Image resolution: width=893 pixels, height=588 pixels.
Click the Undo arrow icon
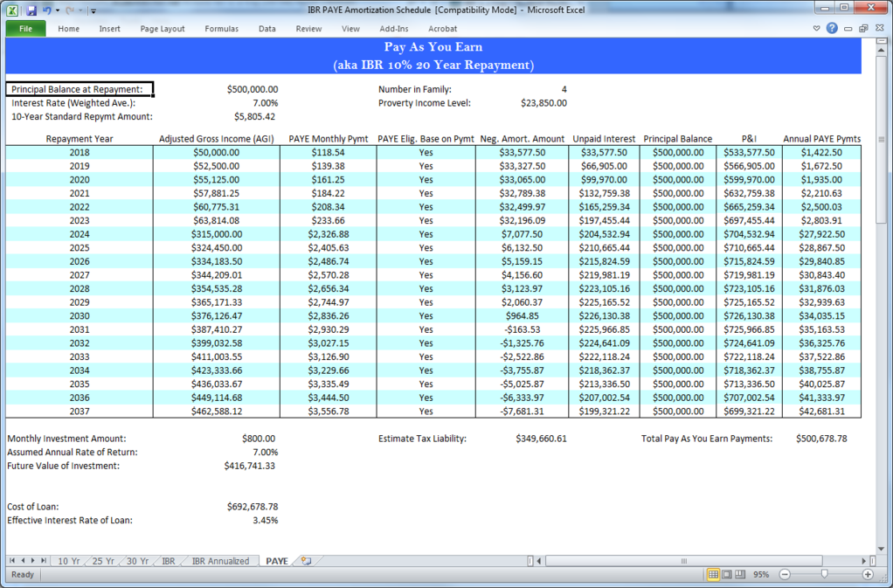[x=46, y=10]
